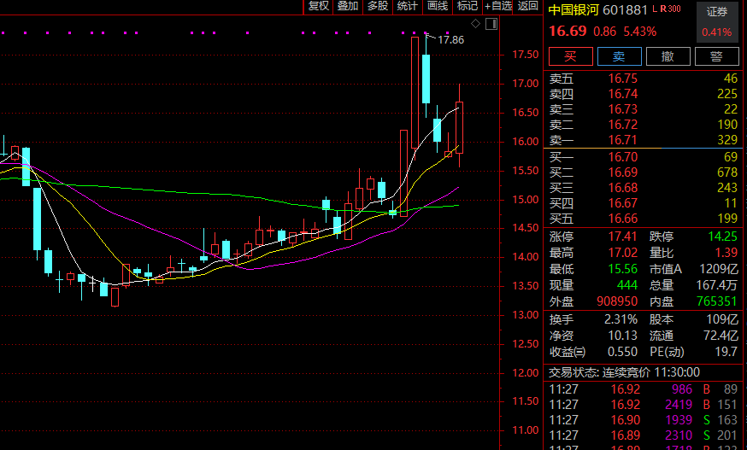747x450 pixels.
Task: Click 返回 to go back
Action: coord(528,6)
